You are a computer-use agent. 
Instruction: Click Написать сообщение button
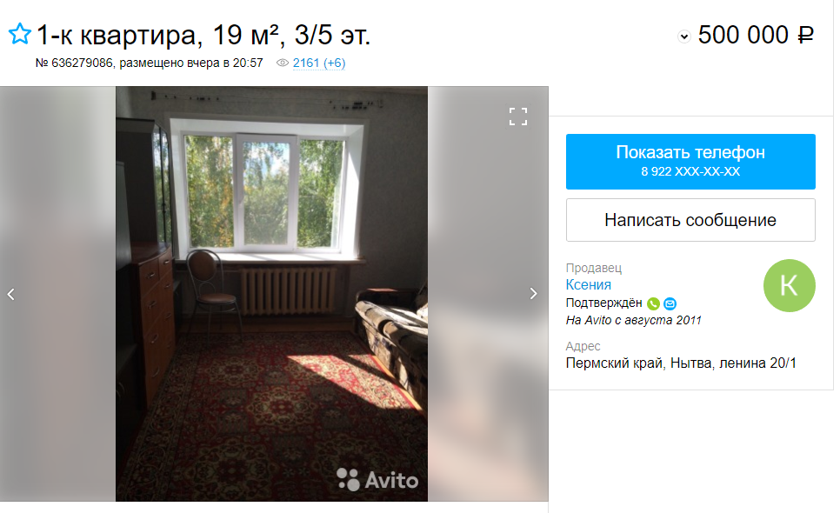click(x=690, y=220)
